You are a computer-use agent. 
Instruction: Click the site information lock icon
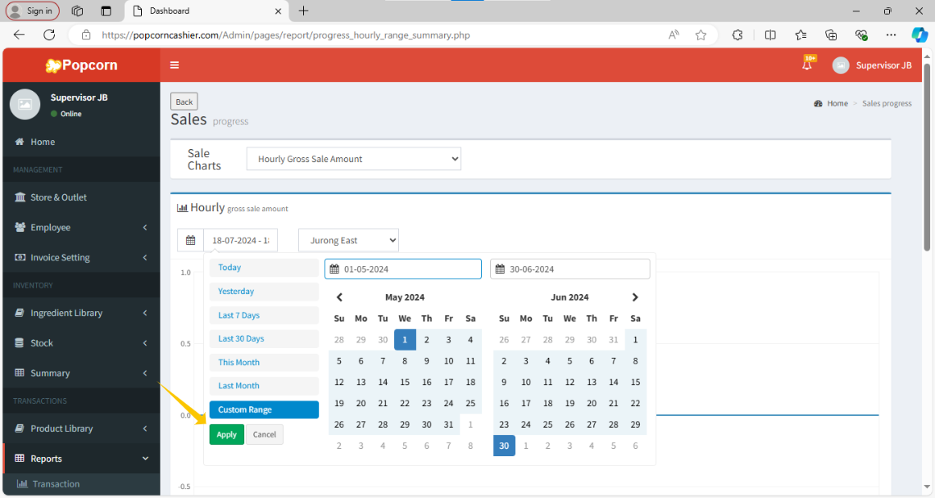point(86,35)
